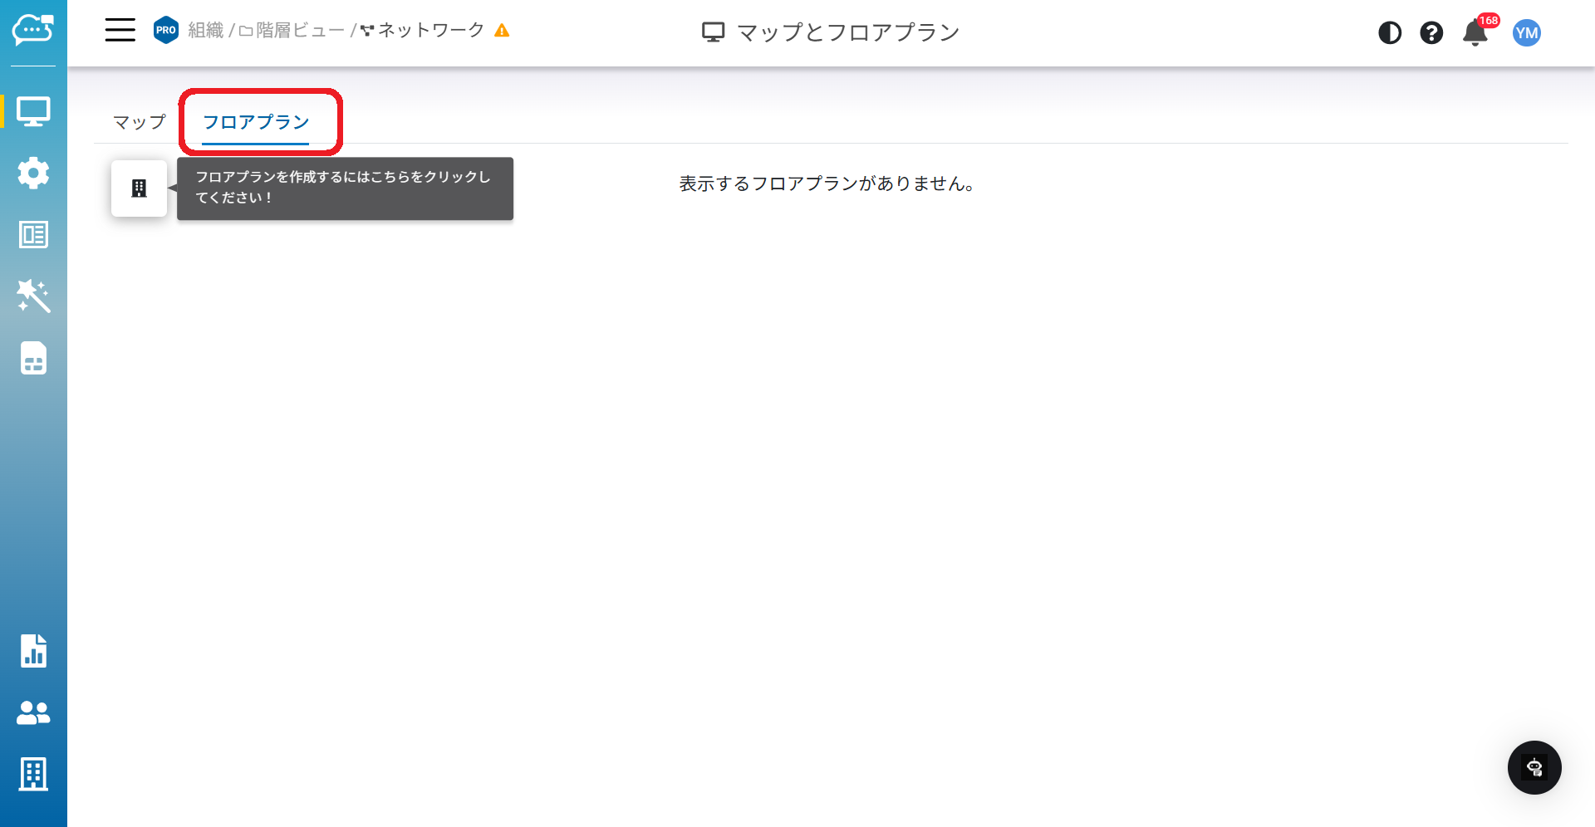Select the フロアプラン tab

coord(256,122)
